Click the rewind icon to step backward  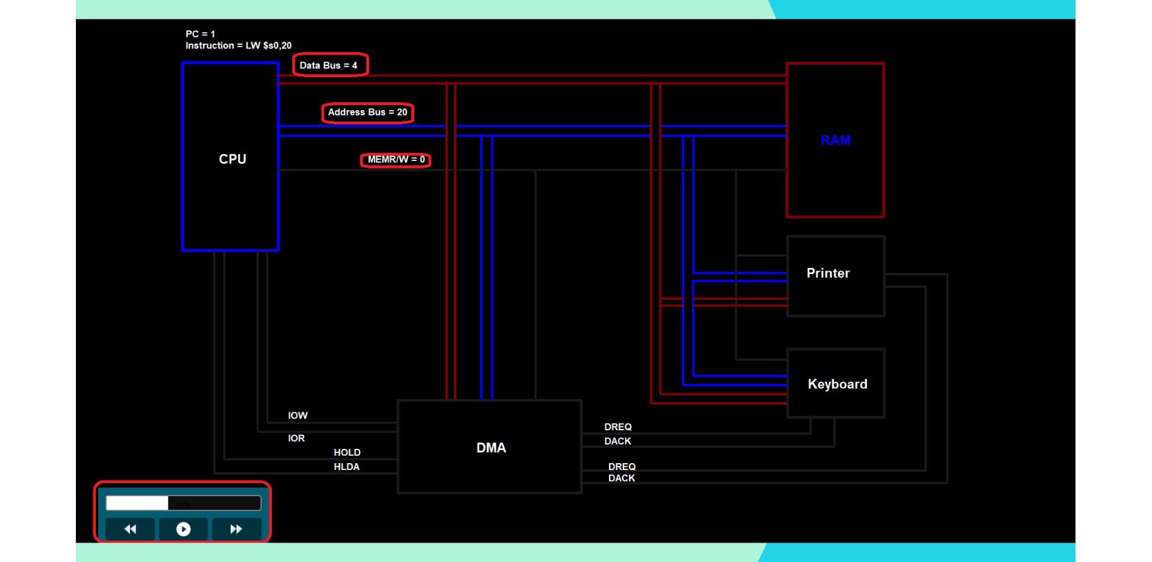(x=130, y=529)
